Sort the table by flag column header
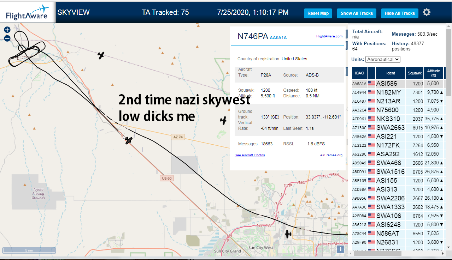This screenshot has width=452, height=260. point(371,73)
